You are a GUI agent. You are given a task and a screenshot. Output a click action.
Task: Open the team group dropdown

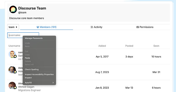click(x=13, y=27)
